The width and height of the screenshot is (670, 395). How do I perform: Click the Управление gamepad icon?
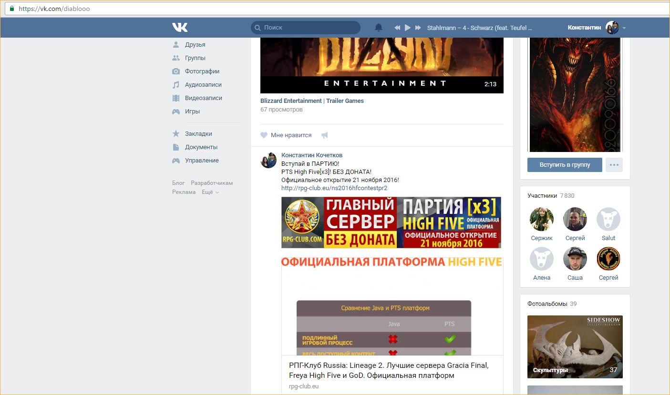[x=176, y=161]
